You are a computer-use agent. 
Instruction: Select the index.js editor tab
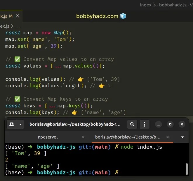pos(11,16)
